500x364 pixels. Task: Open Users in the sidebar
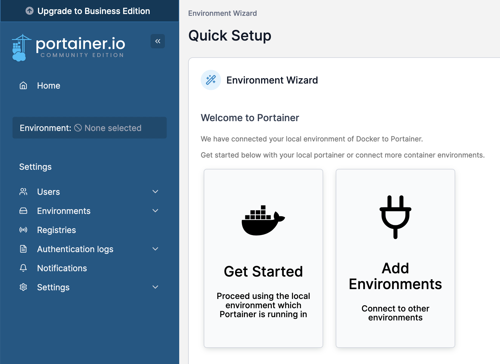coord(90,192)
